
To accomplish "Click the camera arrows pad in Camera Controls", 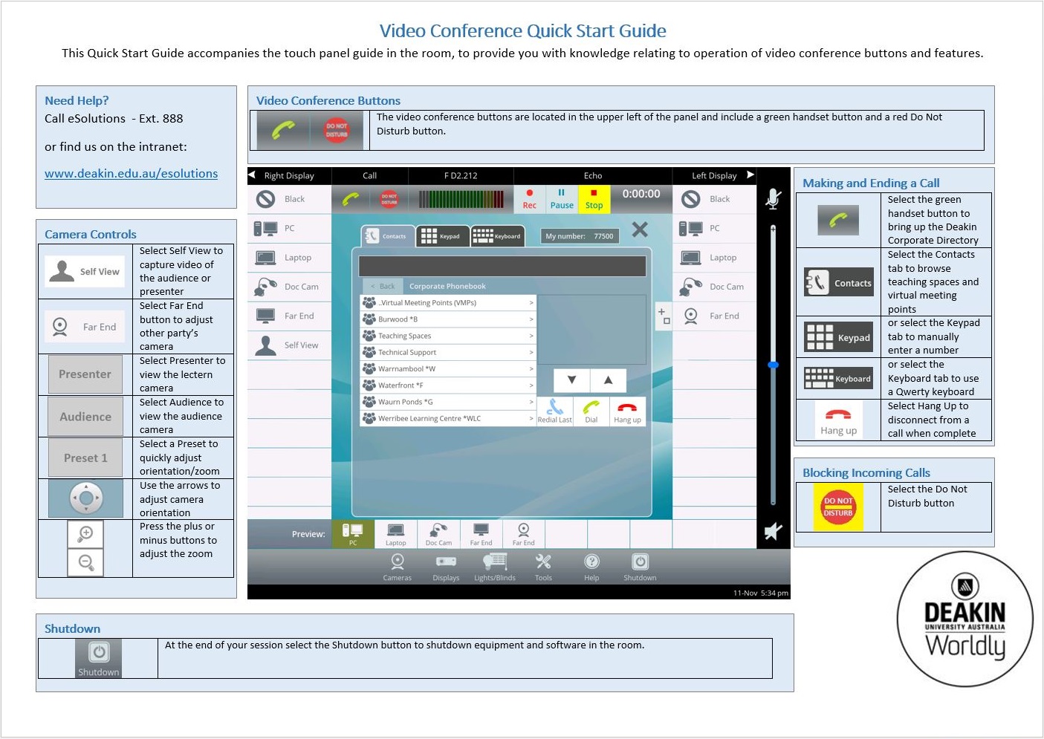I will (x=86, y=498).
